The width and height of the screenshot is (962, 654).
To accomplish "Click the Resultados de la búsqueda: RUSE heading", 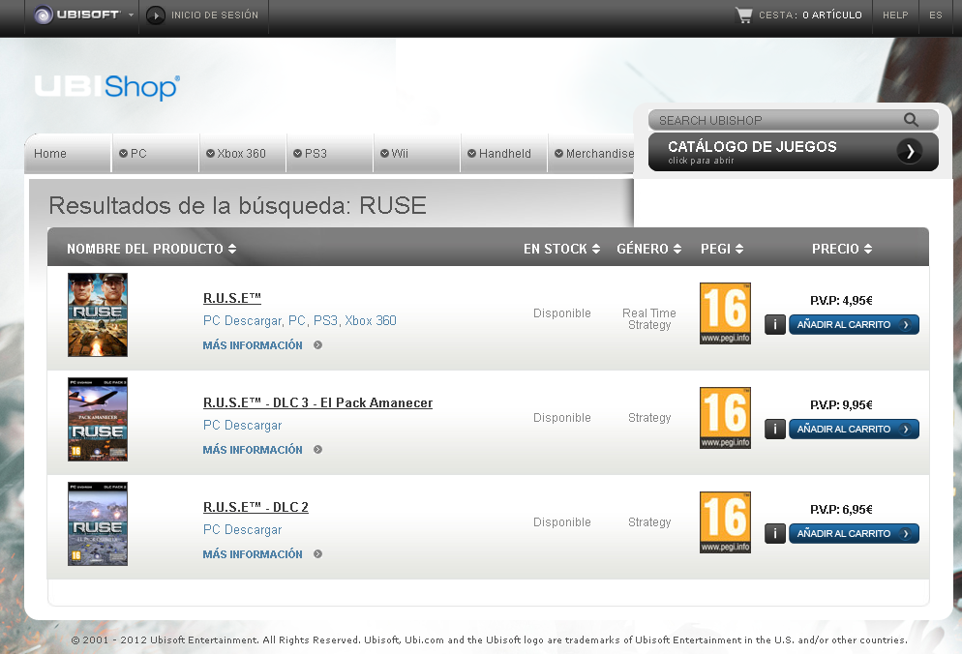I will [x=237, y=205].
